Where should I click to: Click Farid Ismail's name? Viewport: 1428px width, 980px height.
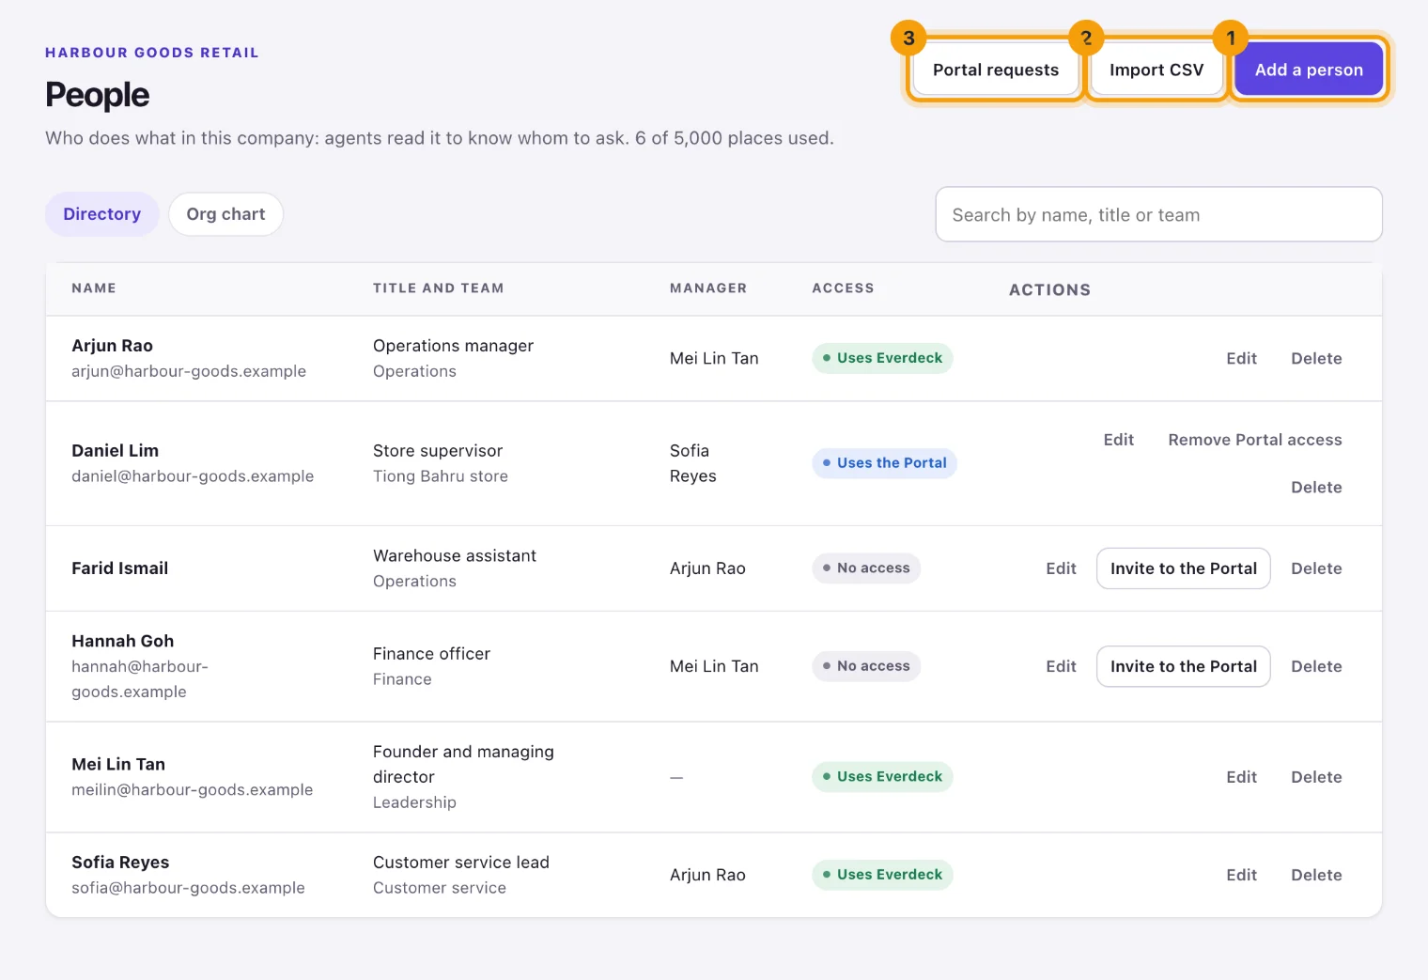pyautogui.click(x=119, y=568)
